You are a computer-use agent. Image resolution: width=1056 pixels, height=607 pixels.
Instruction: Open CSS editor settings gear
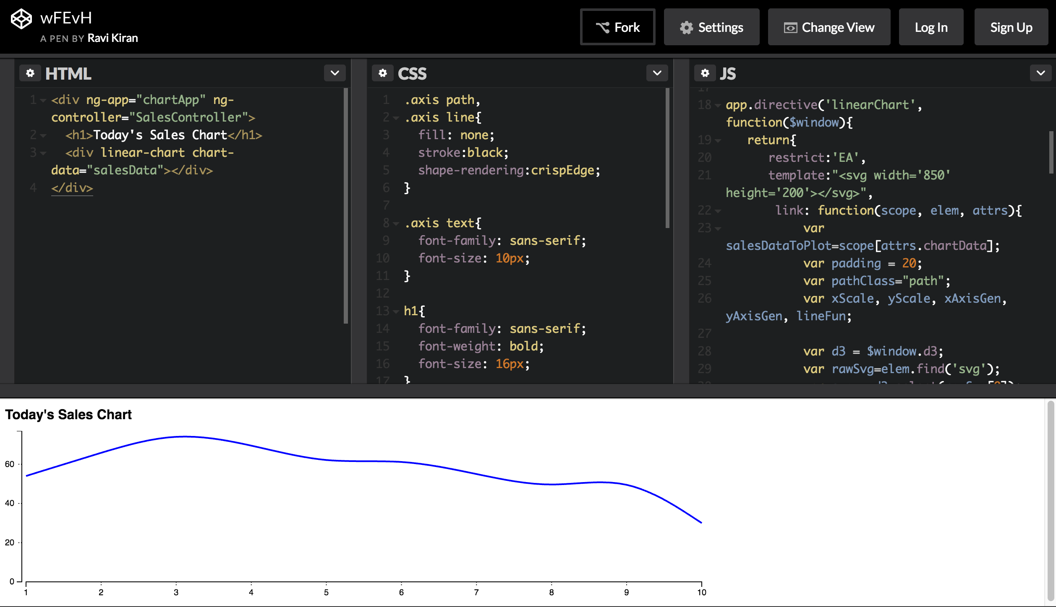click(x=382, y=73)
